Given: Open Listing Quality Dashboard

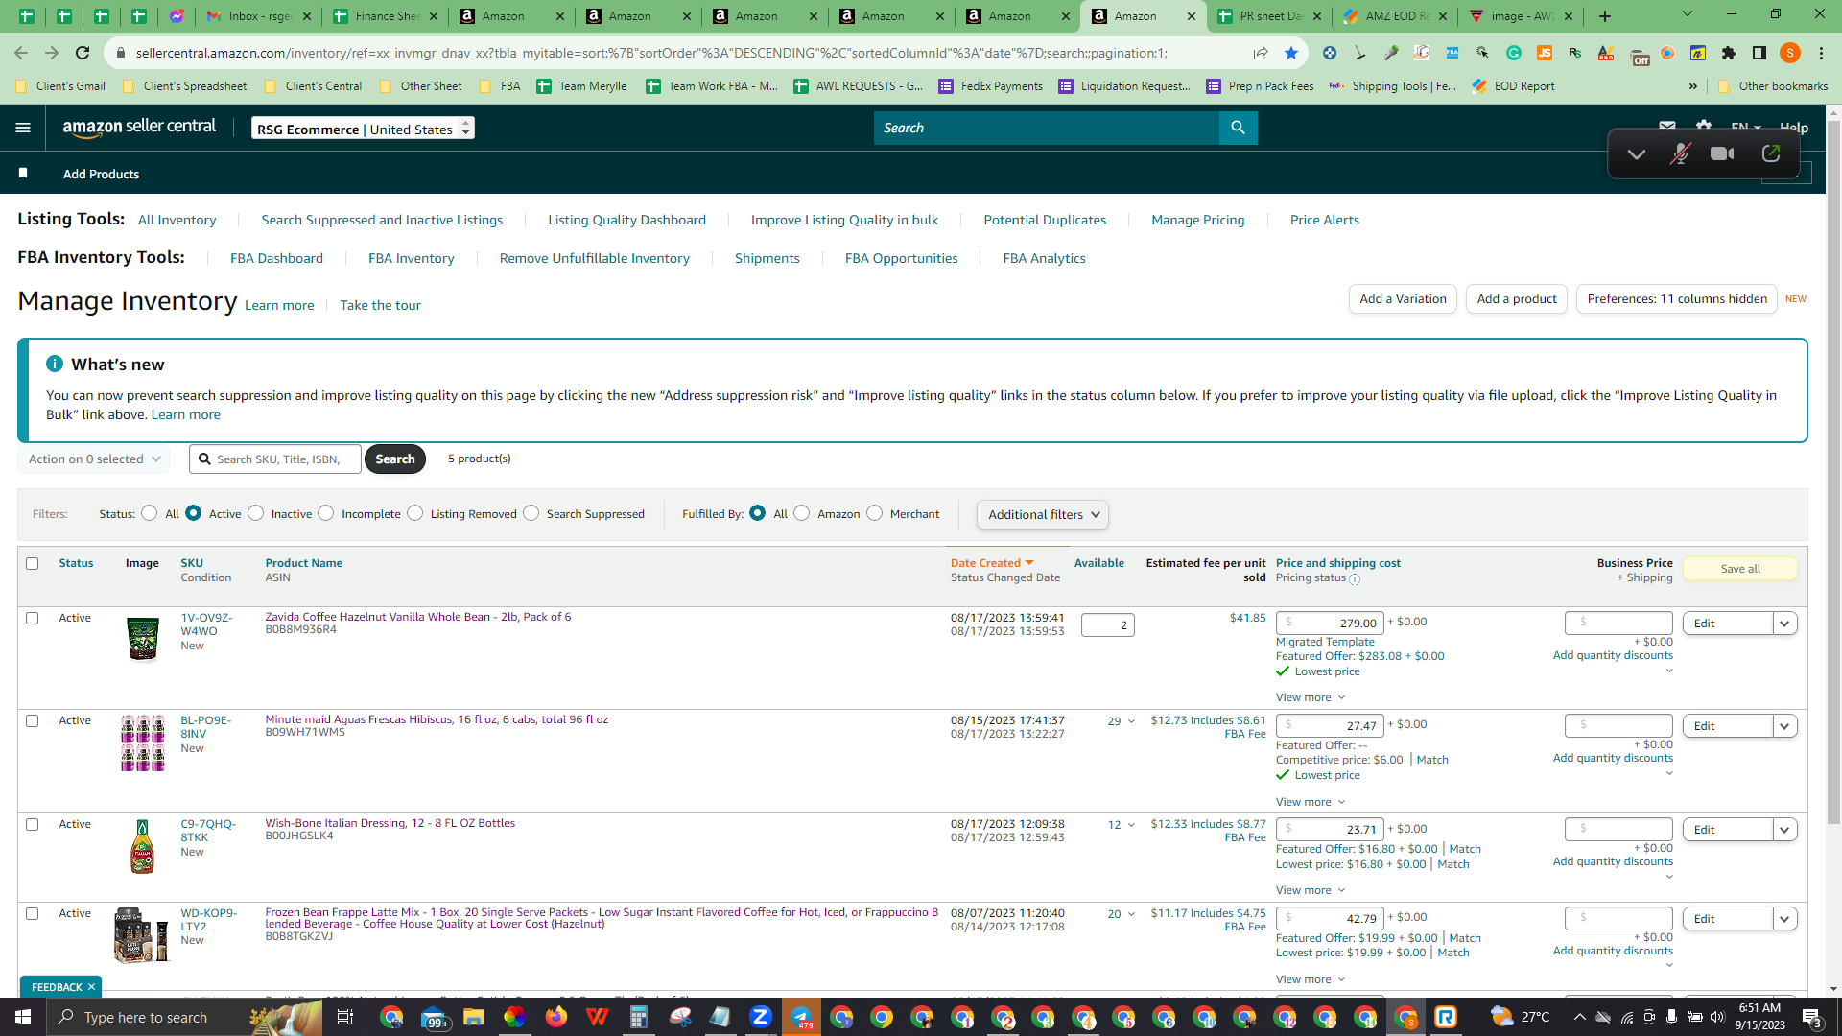Looking at the screenshot, I should coord(626,220).
